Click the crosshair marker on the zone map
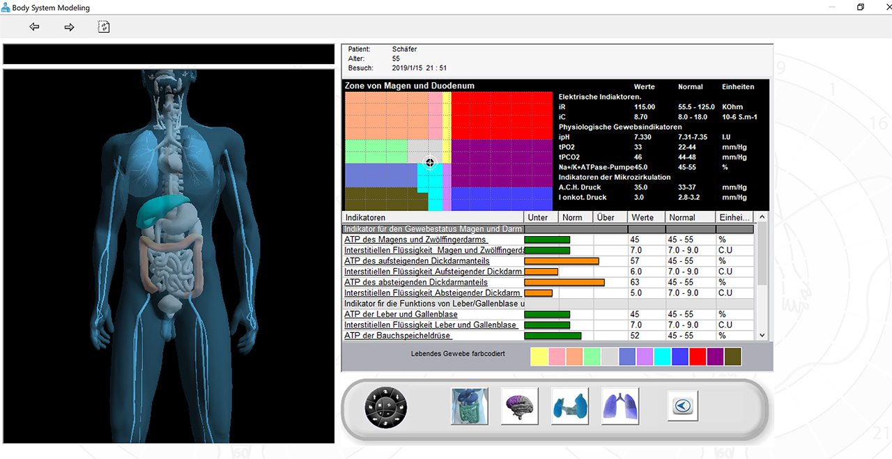 pos(430,163)
